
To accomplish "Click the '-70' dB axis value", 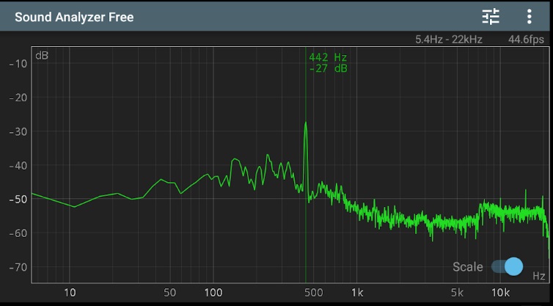I will [x=18, y=267].
